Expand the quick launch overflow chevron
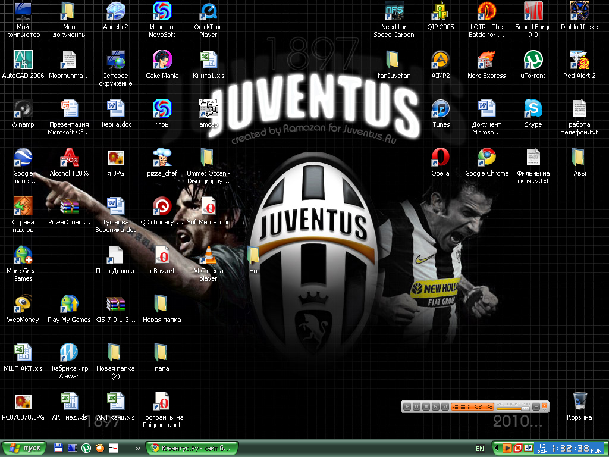 pyautogui.click(x=138, y=448)
